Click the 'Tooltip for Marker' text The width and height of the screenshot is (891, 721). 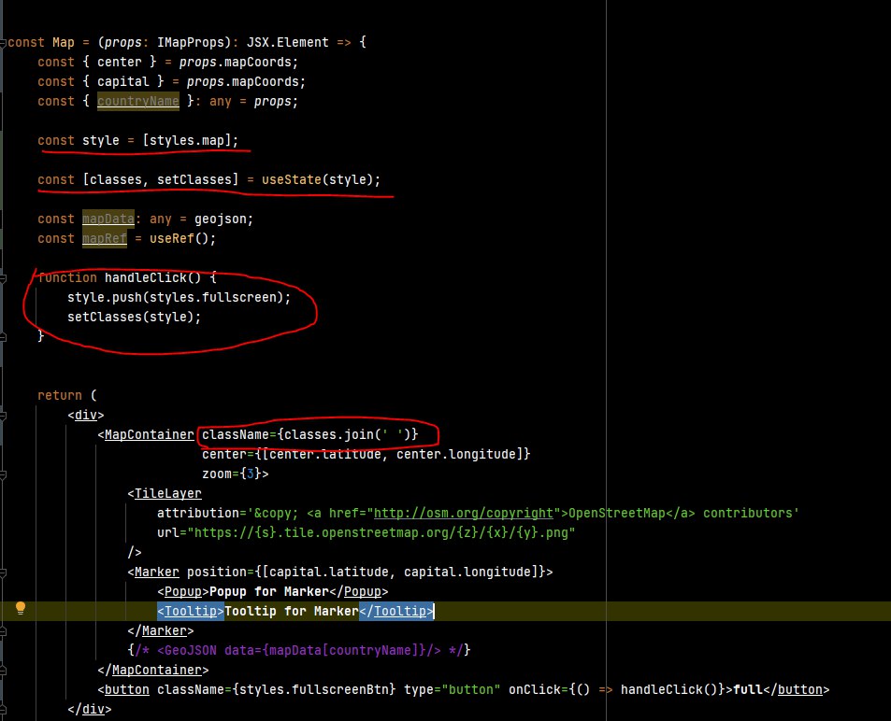point(292,612)
